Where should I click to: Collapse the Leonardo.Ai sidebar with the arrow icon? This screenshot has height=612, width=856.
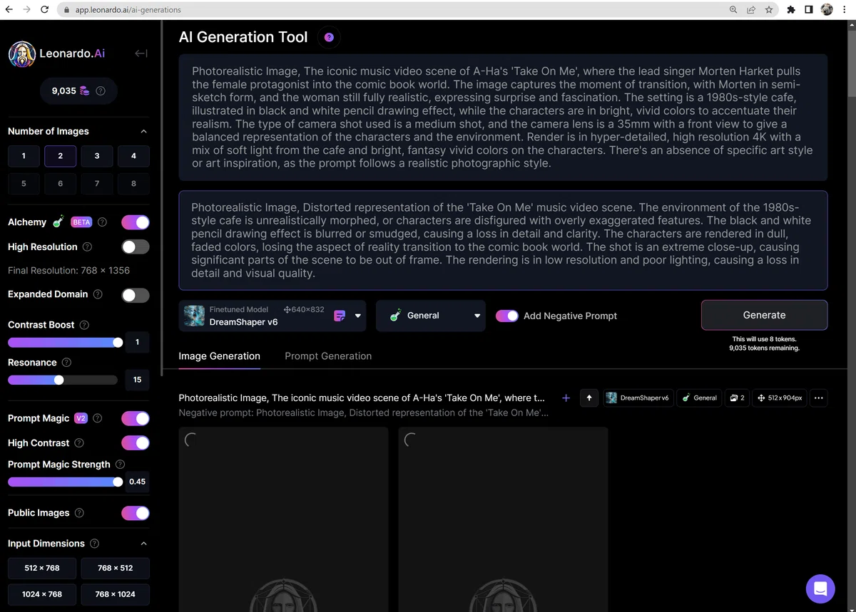141,53
